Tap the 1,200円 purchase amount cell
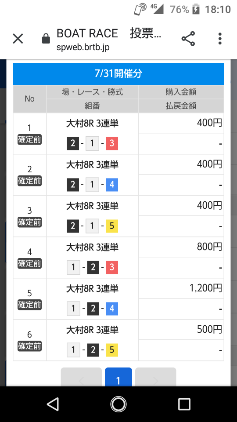This screenshot has width=237, height=422. click(181, 288)
